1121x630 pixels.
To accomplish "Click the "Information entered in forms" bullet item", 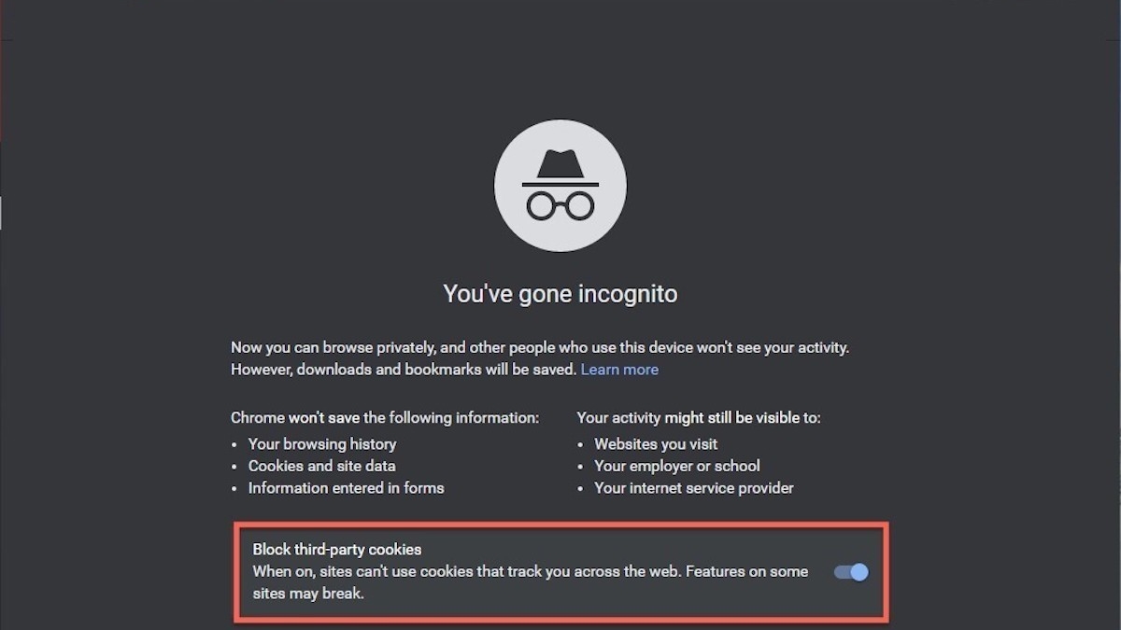I will [x=346, y=488].
